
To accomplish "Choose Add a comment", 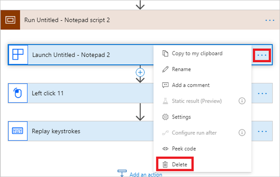I will [190, 85].
